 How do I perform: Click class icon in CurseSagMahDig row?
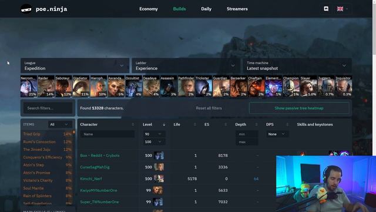coord(159,167)
